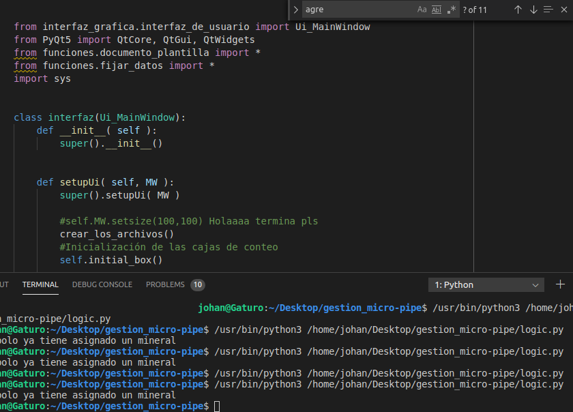This screenshot has width=573, height=412.
Task: Click comment '#Inicialización de las cajas de conteo'
Action: pyautogui.click(x=169, y=247)
